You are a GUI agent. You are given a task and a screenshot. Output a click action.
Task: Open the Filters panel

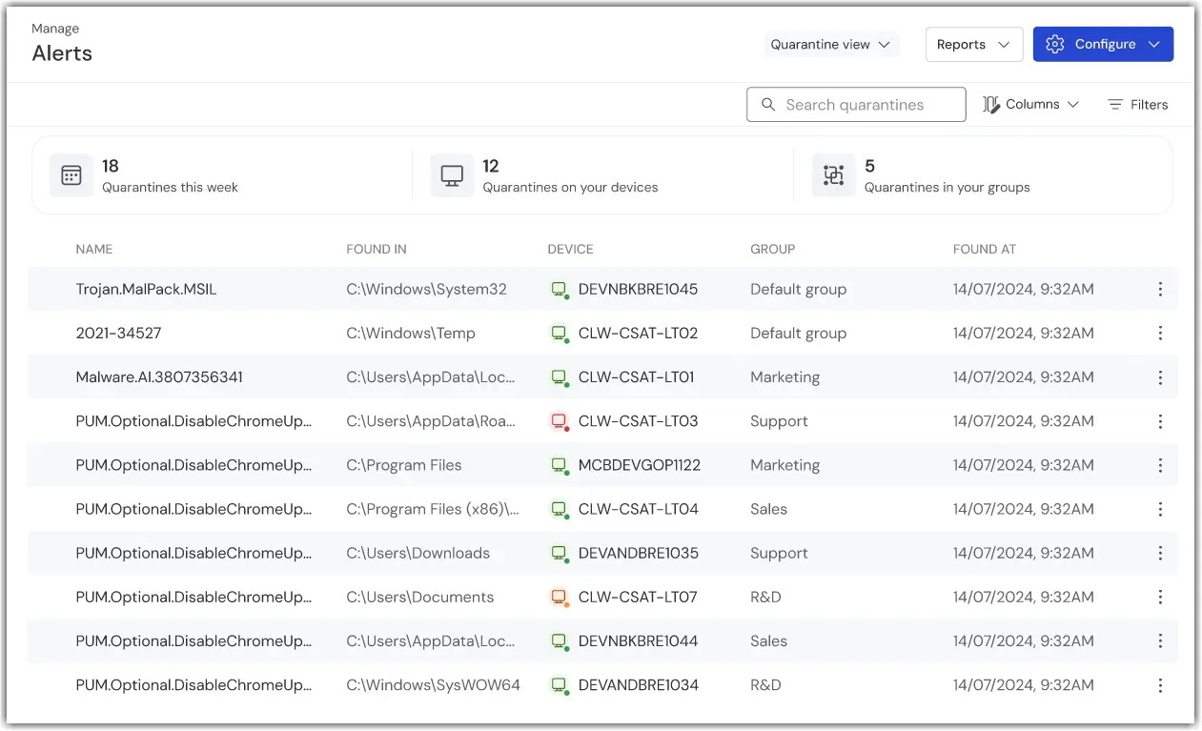pos(1137,105)
